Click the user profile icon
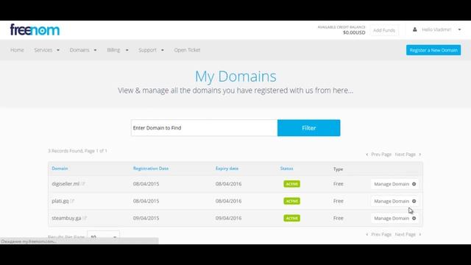Viewport: 471px width, 265px height. (414, 29)
